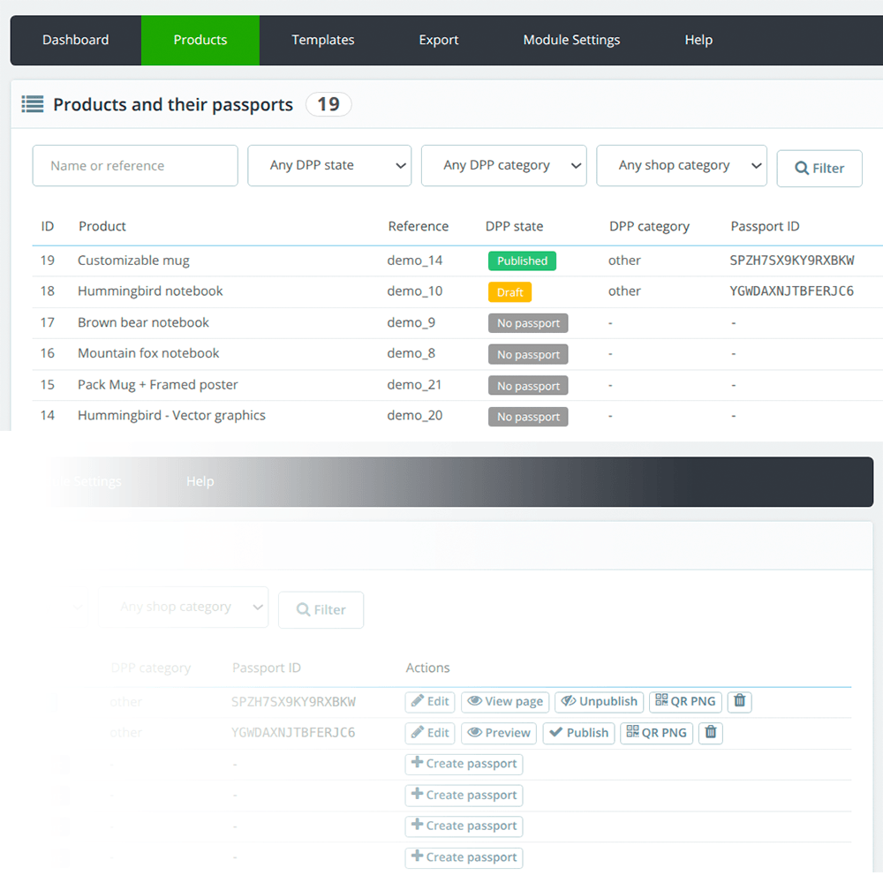The image size is (883, 883).
Task: Switch to the Templates tab
Action: [x=322, y=40]
